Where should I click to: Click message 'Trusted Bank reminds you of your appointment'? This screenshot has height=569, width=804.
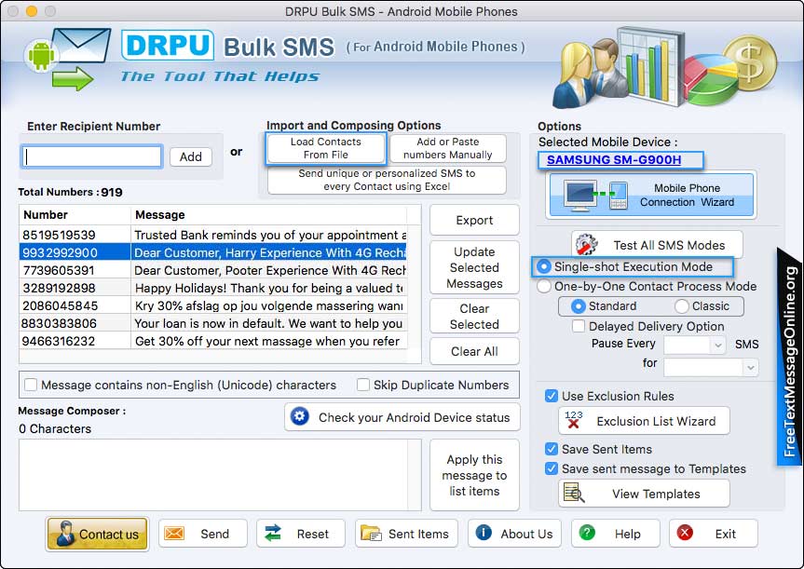click(270, 235)
